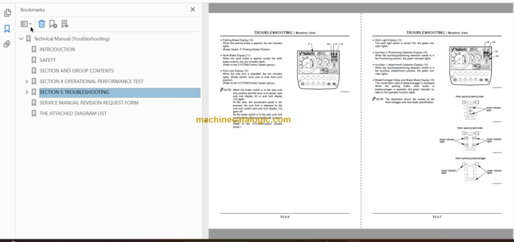Viewport: 514px width, 242px height.
Task: Expand SECTION 5 TROUBLESHOOTING bookmark
Action: [x=27, y=92]
